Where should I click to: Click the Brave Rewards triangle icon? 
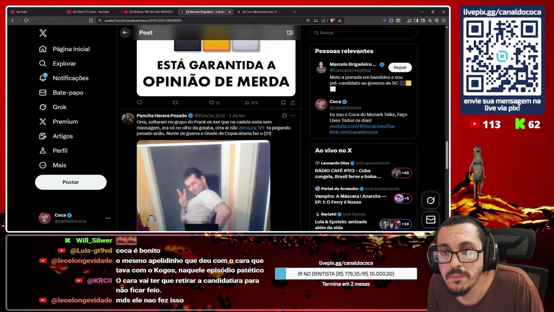point(339,20)
